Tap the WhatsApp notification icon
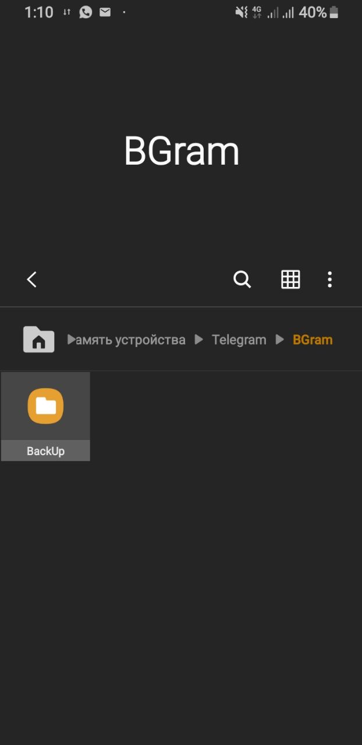This screenshot has height=745, width=362. point(86,12)
